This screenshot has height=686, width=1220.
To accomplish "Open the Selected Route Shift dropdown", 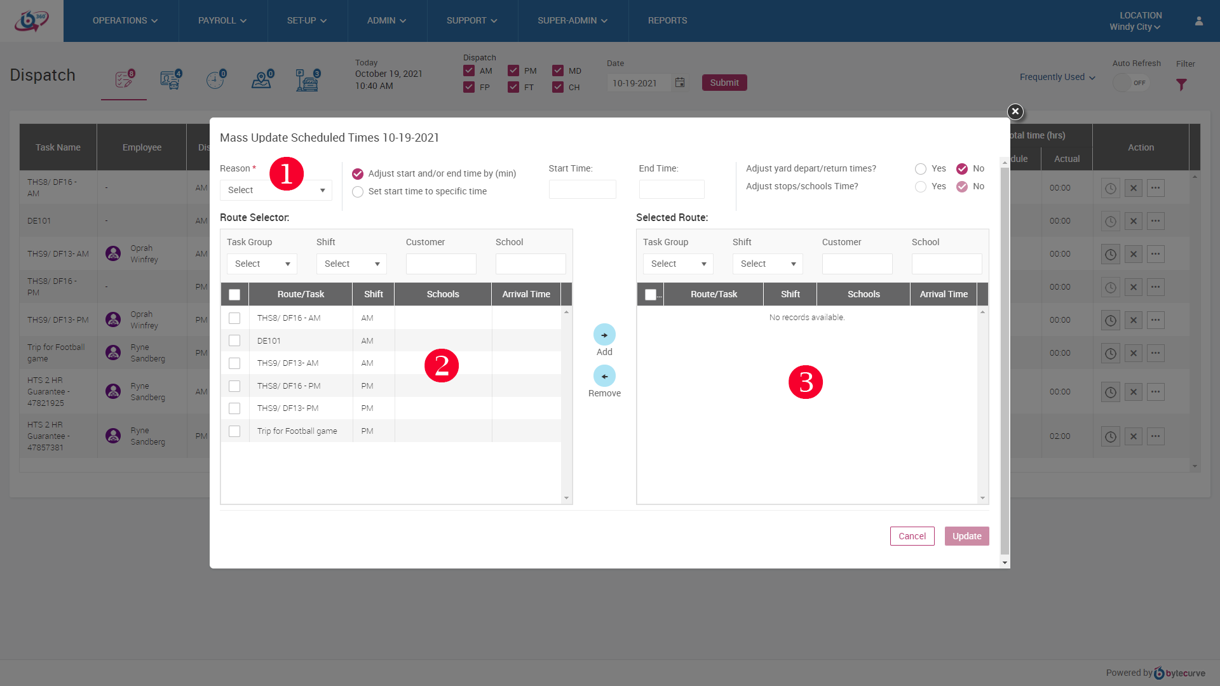I will pyautogui.click(x=767, y=264).
